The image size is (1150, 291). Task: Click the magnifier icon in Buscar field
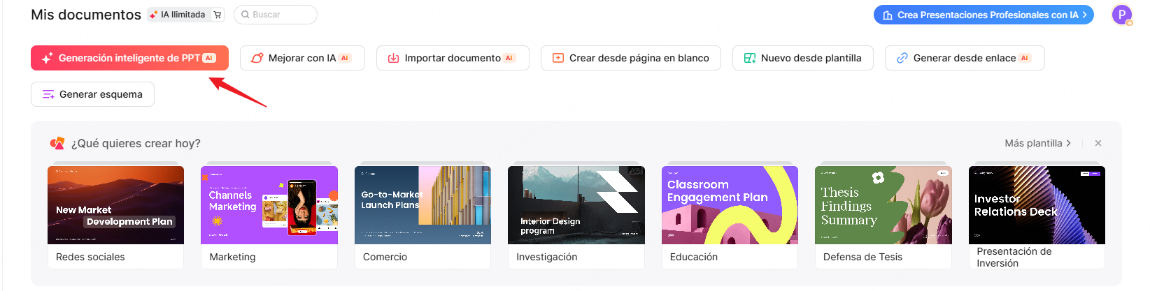tap(246, 15)
